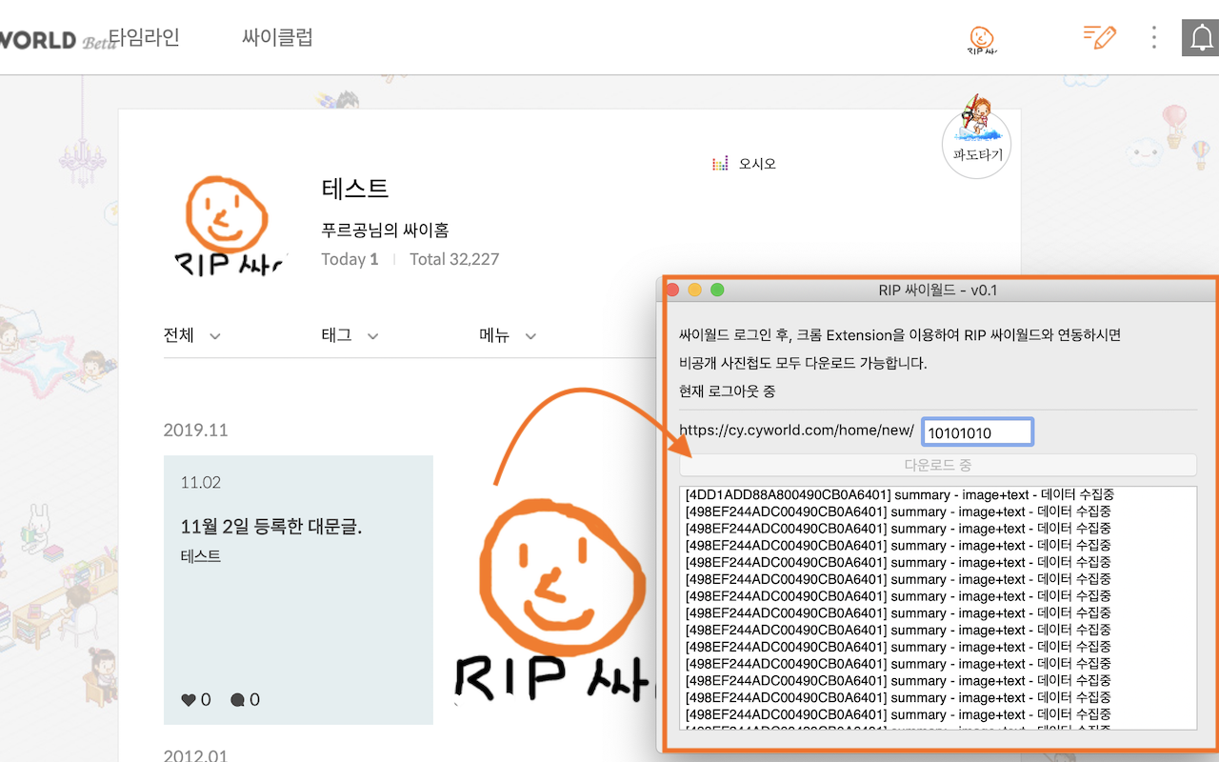Close the RIP 싸이월드 window
The height and width of the screenshot is (762, 1219).
672,290
